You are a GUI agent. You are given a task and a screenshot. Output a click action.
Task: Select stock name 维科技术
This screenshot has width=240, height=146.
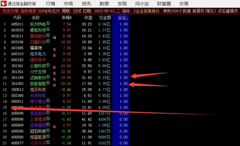click(38, 60)
